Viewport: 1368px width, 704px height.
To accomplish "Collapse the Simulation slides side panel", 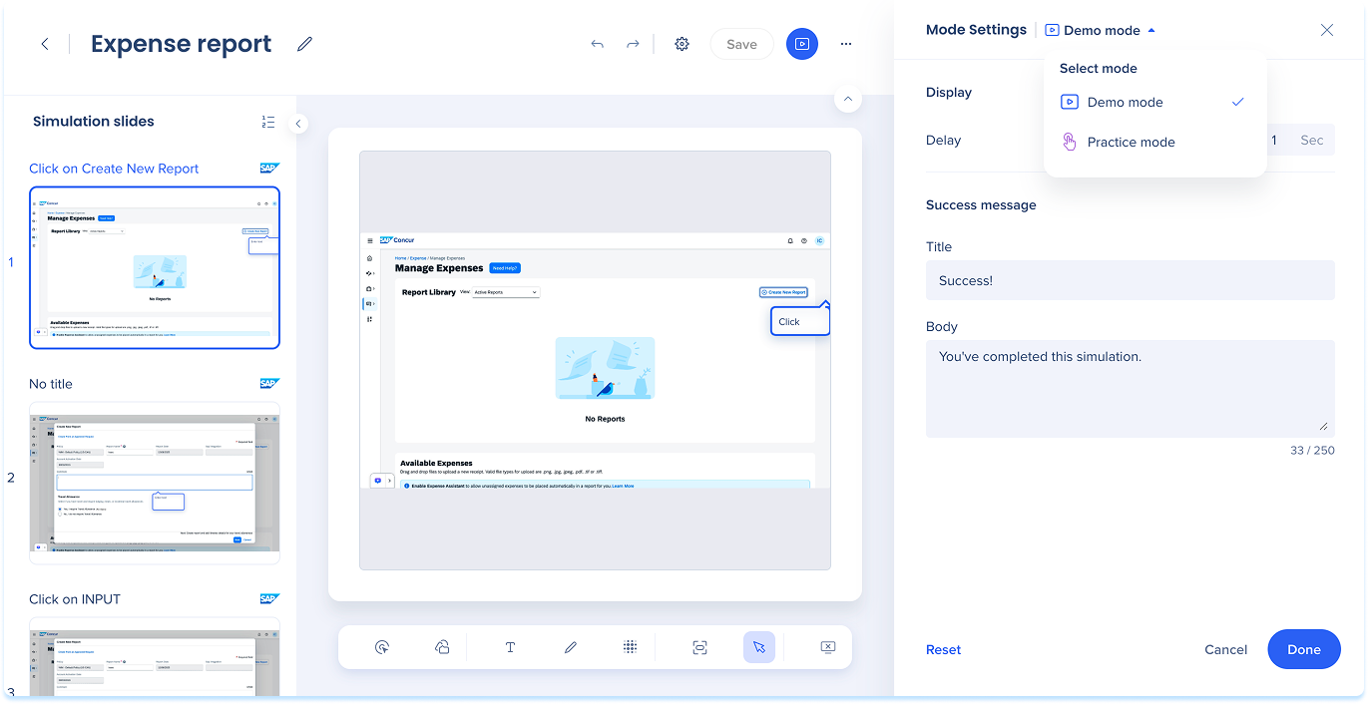I will pos(298,124).
